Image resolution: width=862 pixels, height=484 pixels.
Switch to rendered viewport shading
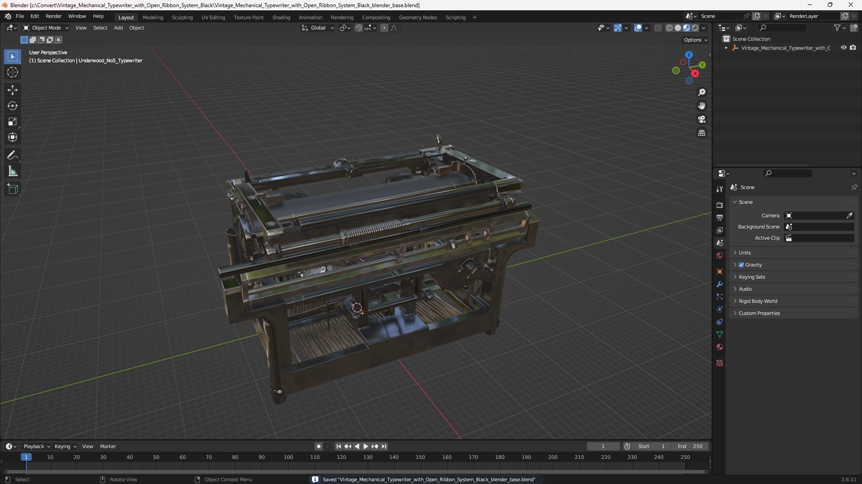[x=695, y=28]
